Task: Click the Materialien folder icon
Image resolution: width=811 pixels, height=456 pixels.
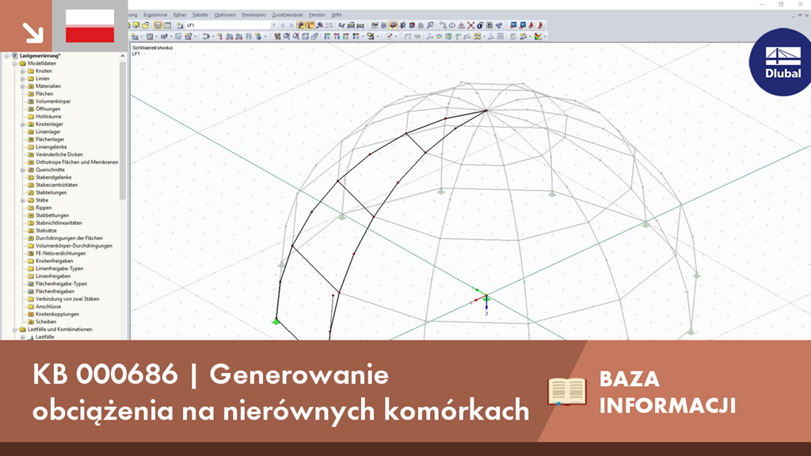Action: [31, 86]
